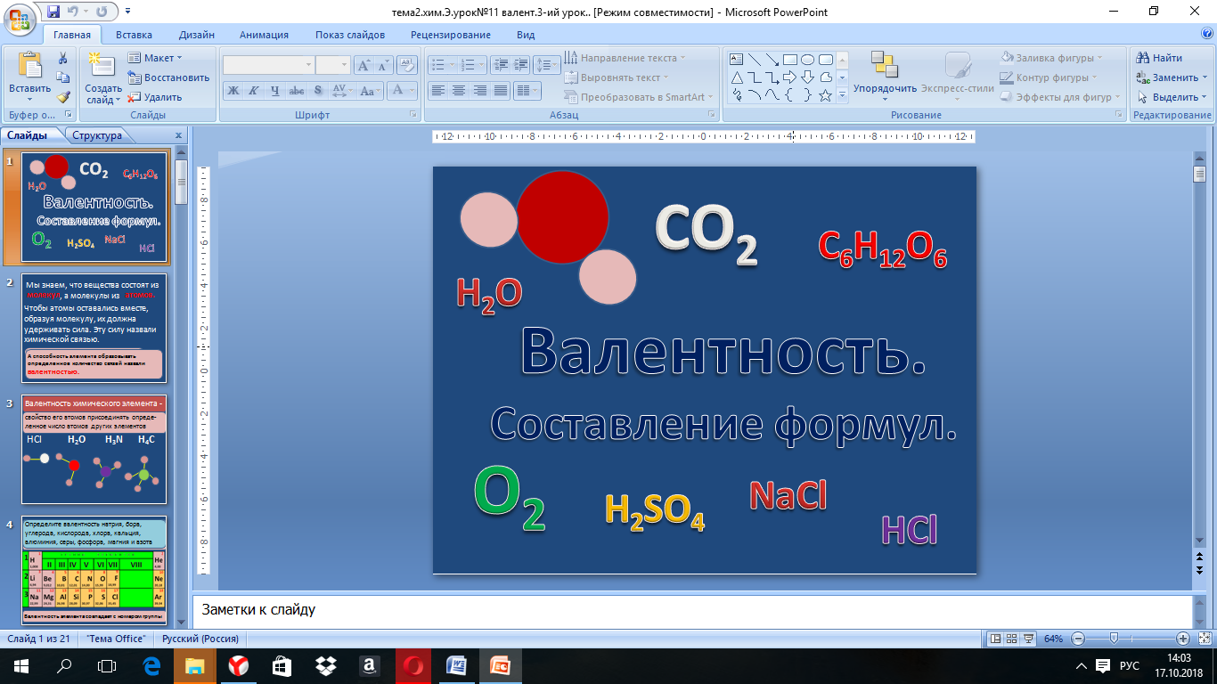
Task: Open the line spacing dropdown
Action: (549, 65)
